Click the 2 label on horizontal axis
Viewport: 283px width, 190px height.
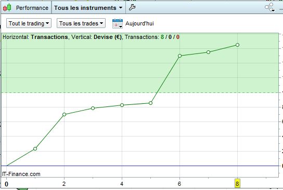point(64,184)
